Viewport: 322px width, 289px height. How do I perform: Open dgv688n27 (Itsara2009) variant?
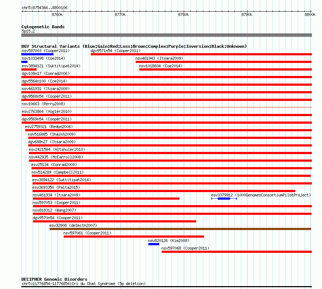point(52,142)
